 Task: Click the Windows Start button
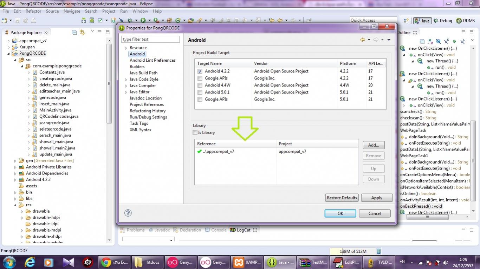(x=9, y=262)
